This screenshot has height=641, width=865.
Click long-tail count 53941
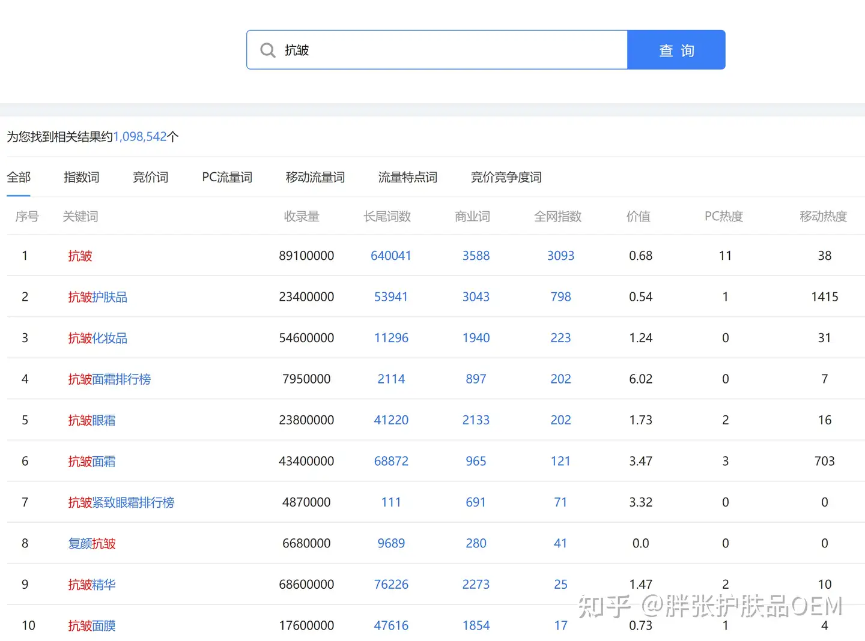point(391,297)
